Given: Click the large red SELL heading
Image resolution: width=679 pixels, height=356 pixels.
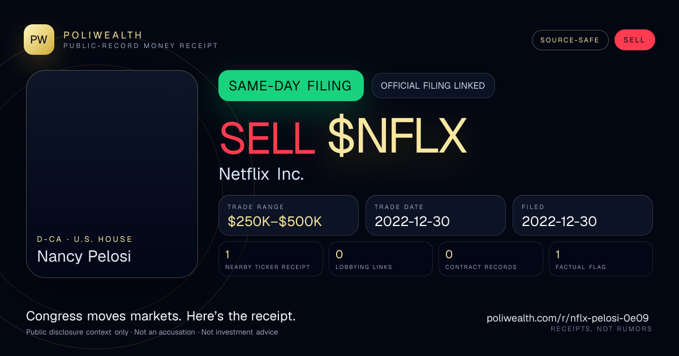Looking at the screenshot, I should 267,136.
